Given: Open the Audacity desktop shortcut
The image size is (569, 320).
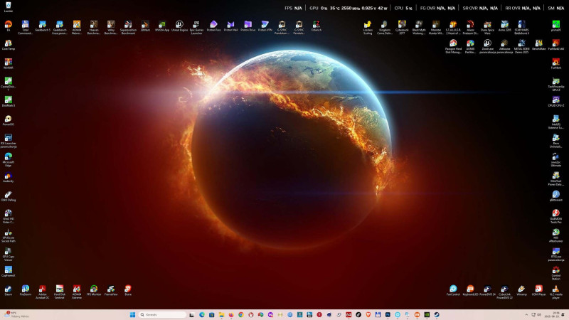Looking at the screenshot, I should (x=8, y=175).
